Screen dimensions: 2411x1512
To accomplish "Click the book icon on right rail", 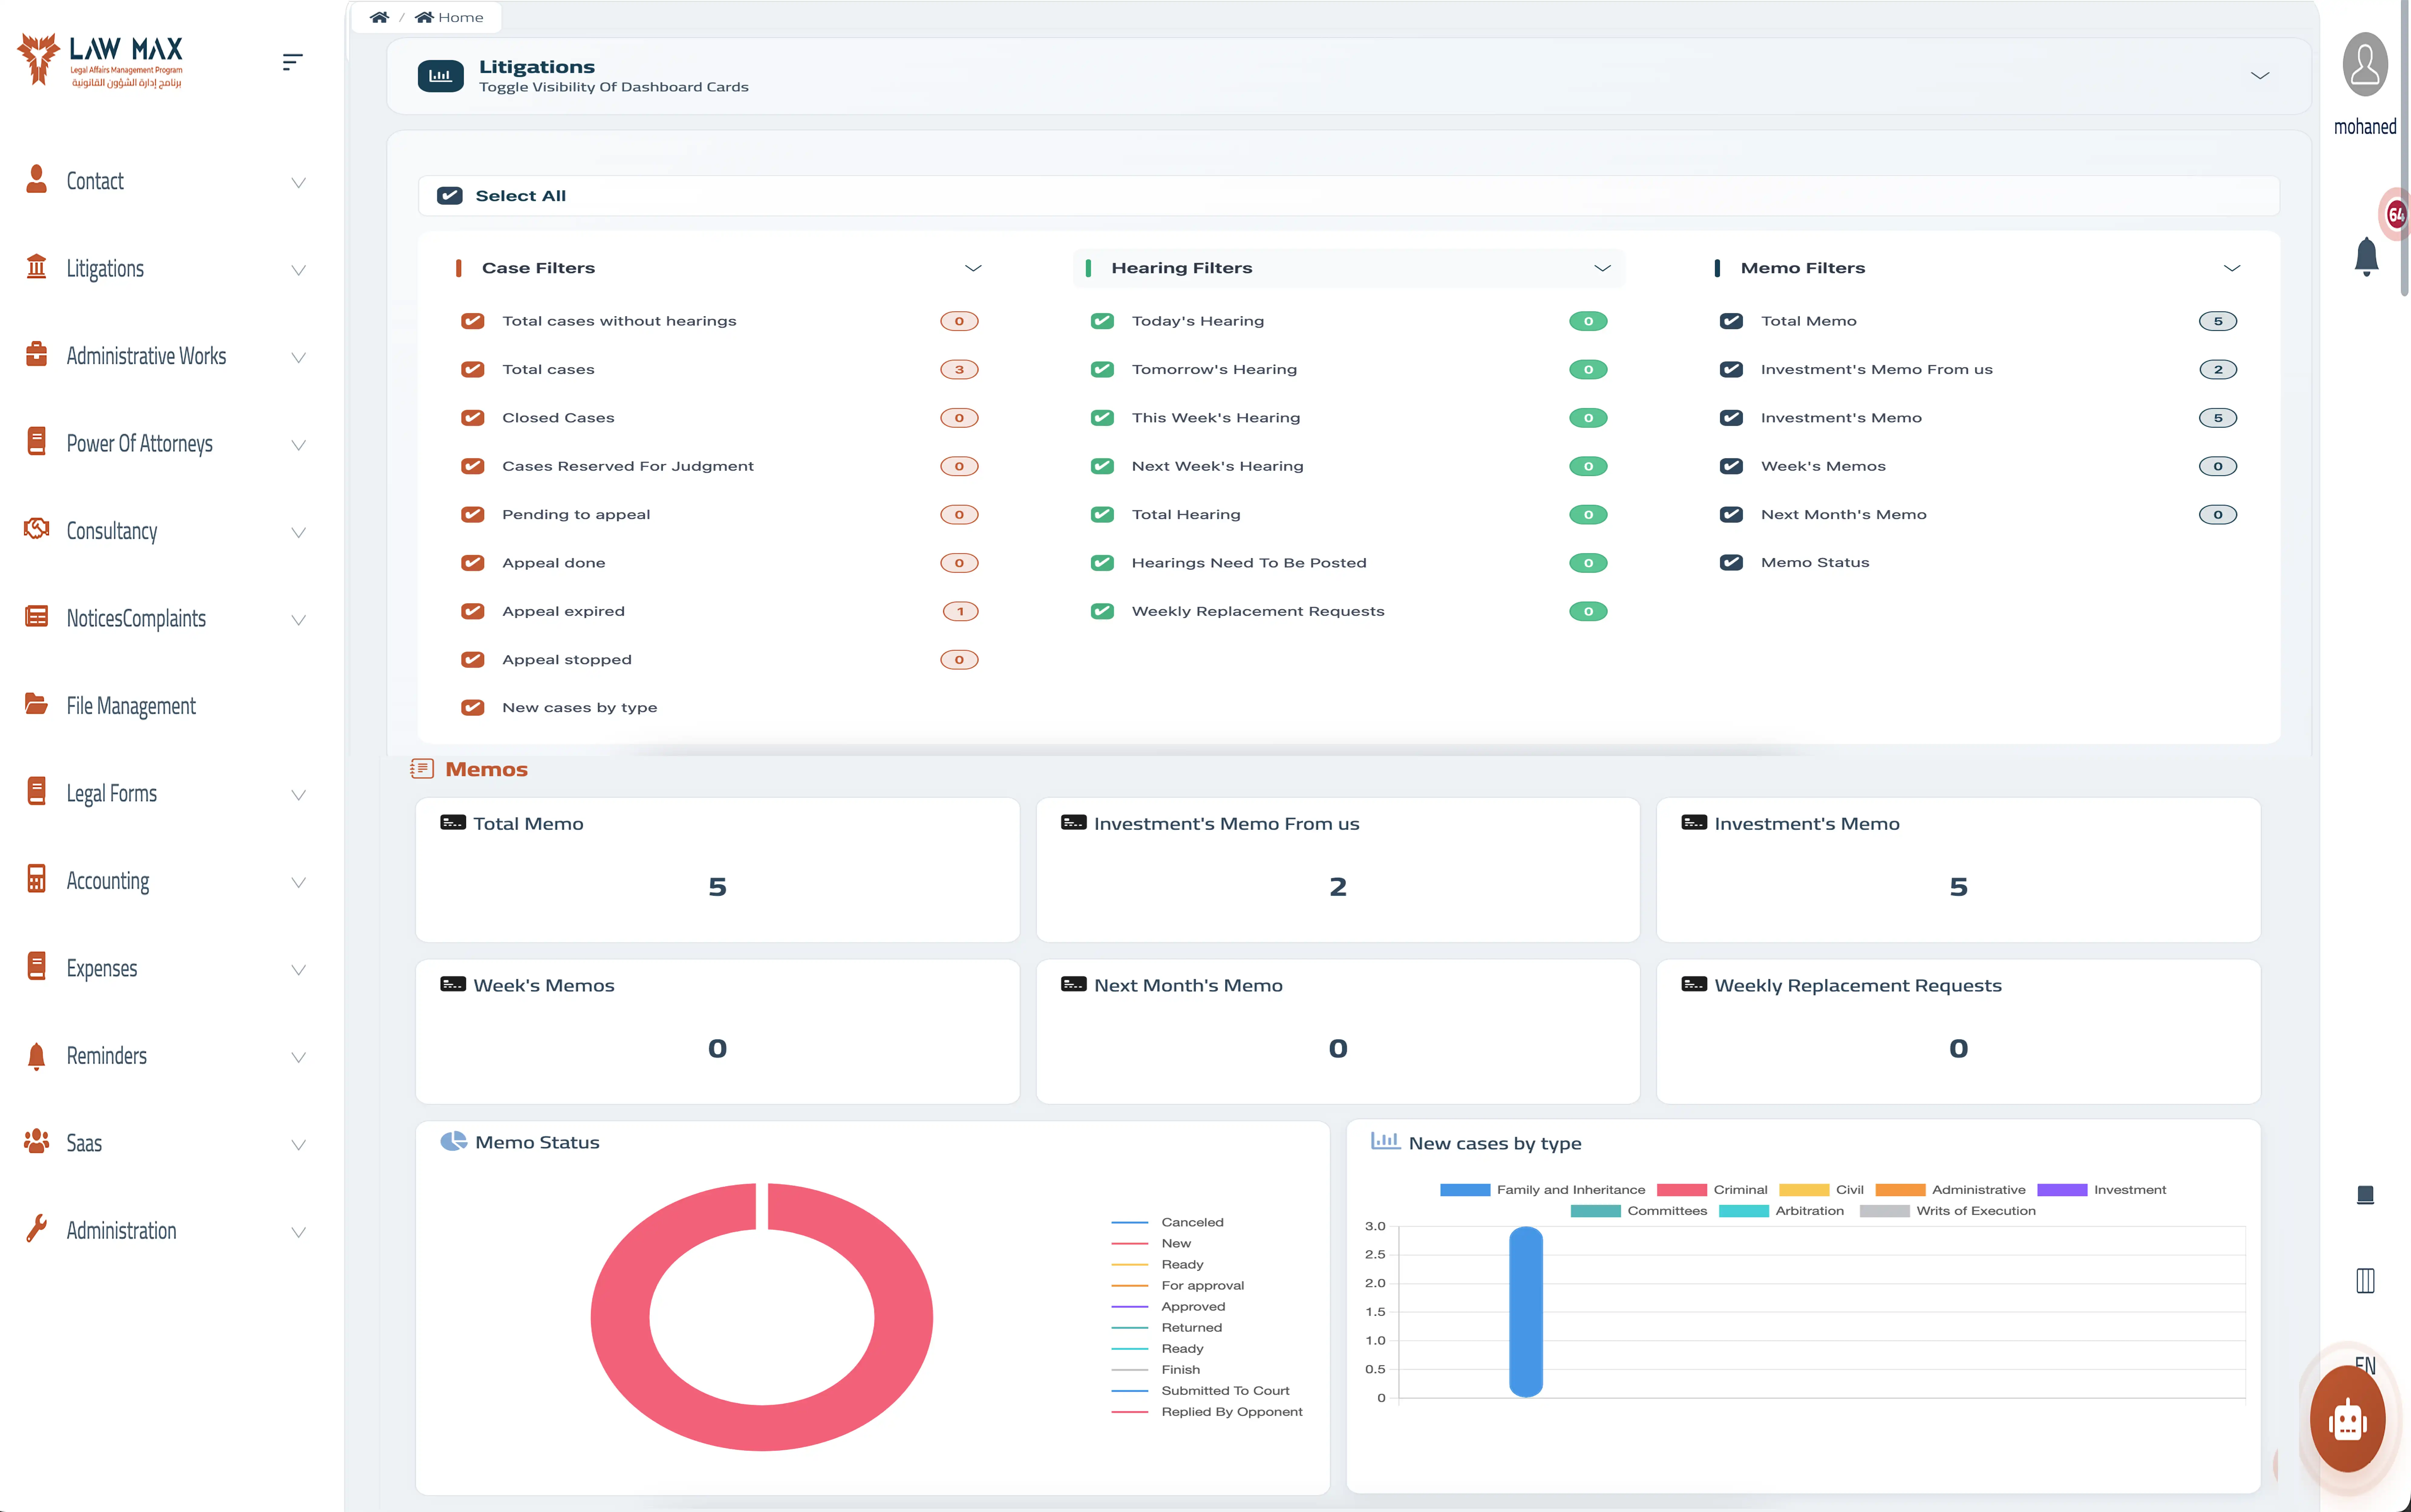I will [x=2365, y=1195].
